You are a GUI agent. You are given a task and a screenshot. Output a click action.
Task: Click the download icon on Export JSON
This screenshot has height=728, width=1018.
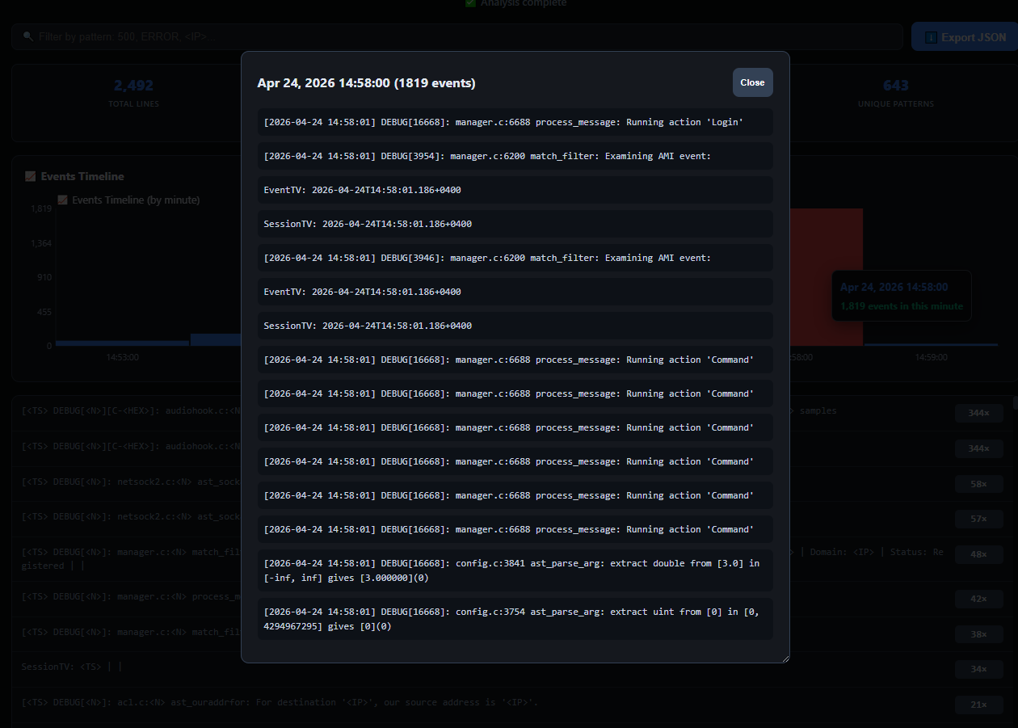931,37
